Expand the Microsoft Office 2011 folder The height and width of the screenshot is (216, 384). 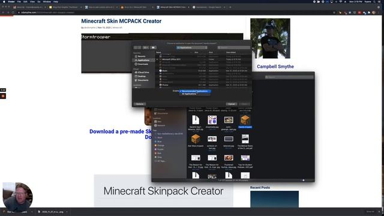[x=157, y=59]
